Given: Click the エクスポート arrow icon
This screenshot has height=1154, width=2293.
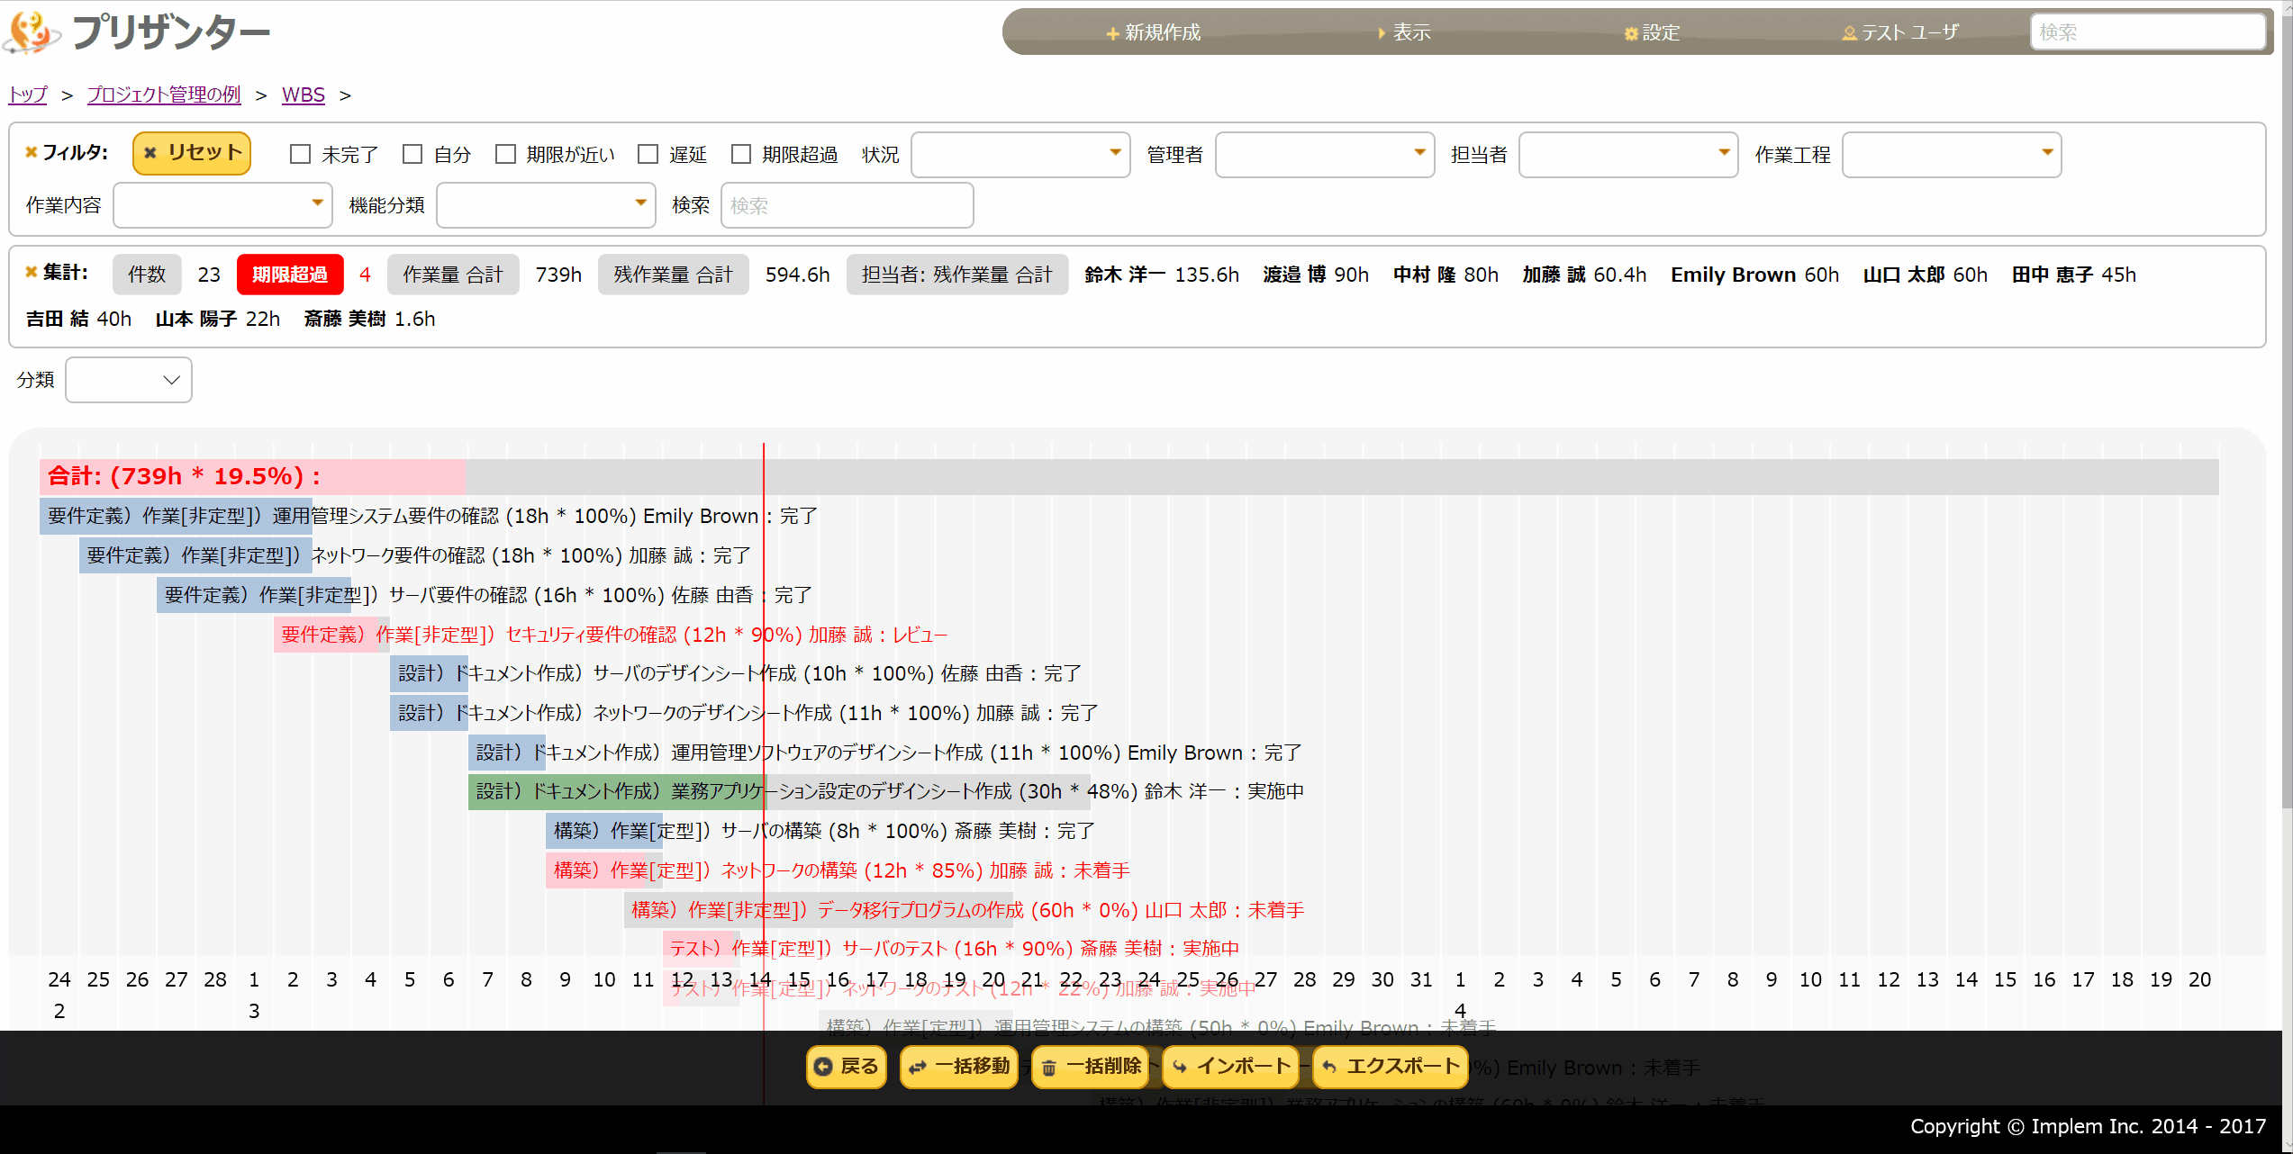Looking at the screenshot, I should [x=1329, y=1068].
